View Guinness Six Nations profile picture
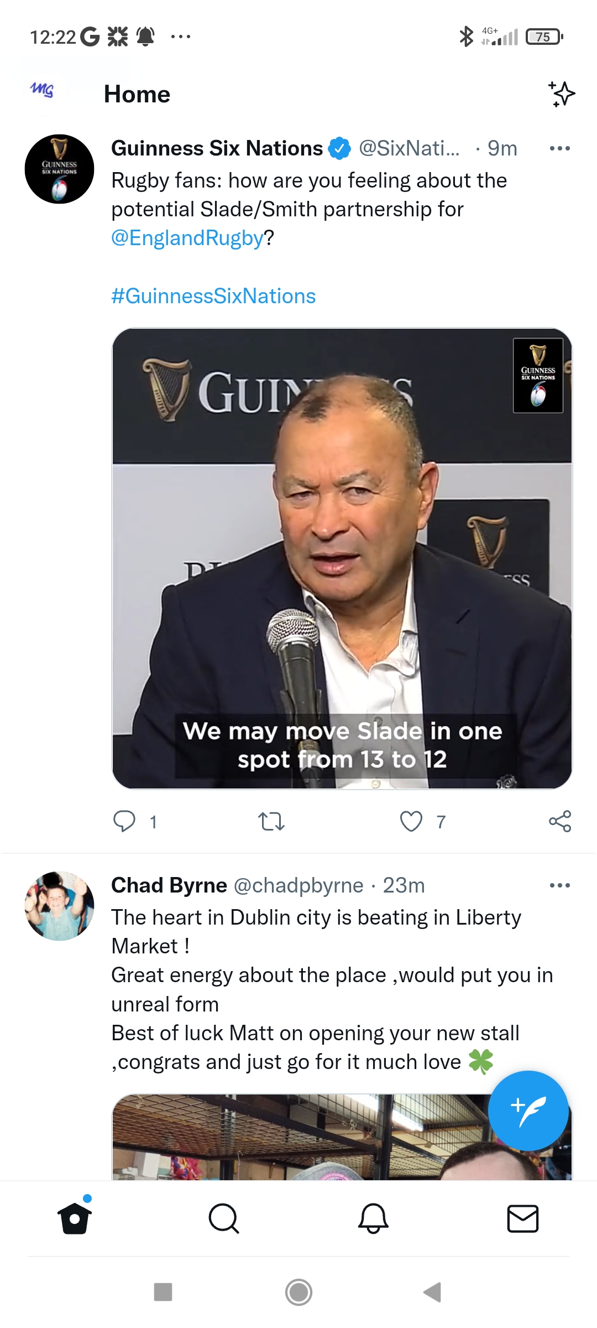Viewport: 597px width, 1328px height. (x=59, y=169)
